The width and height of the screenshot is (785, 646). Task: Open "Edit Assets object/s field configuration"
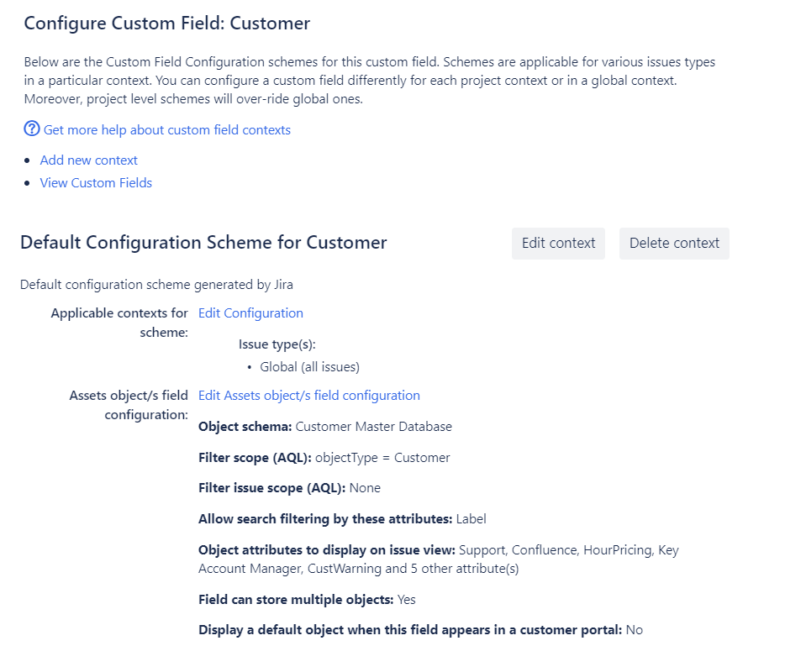[x=308, y=395]
